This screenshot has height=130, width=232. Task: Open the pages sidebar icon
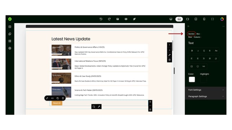10,34
